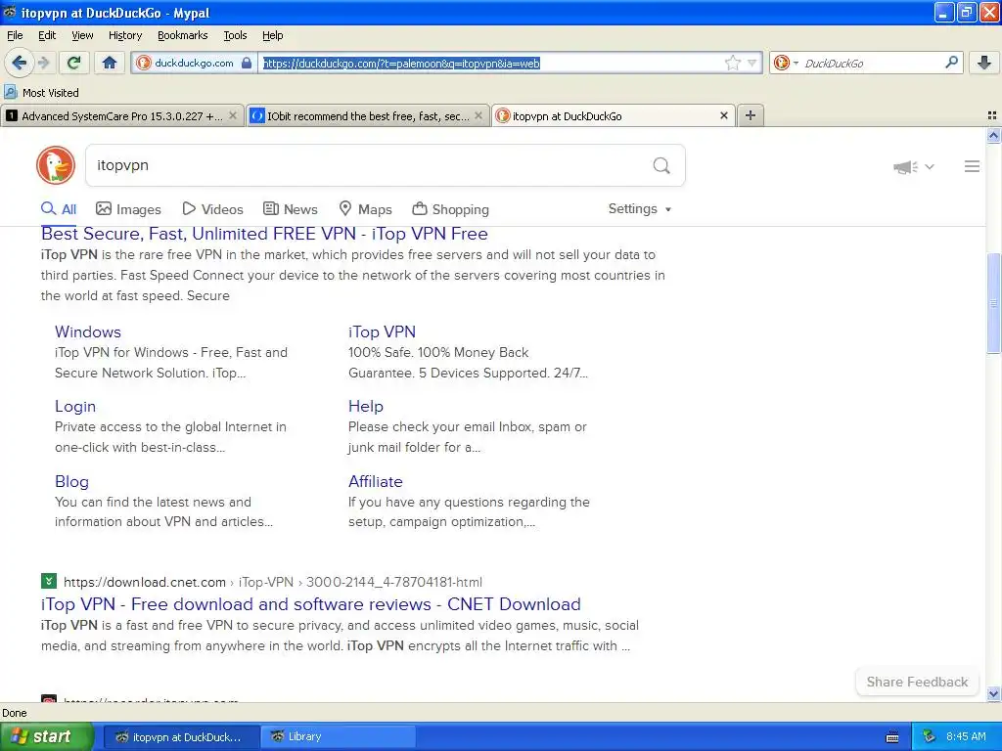Viewport: 1002px width, 751px height.
Task: Open the megaphone announcements icon
Action: coord(905,166)
